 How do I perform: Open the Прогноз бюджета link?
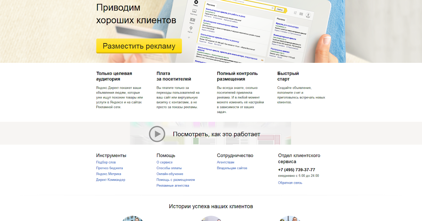pyautogui.click(x=109, y=168)
